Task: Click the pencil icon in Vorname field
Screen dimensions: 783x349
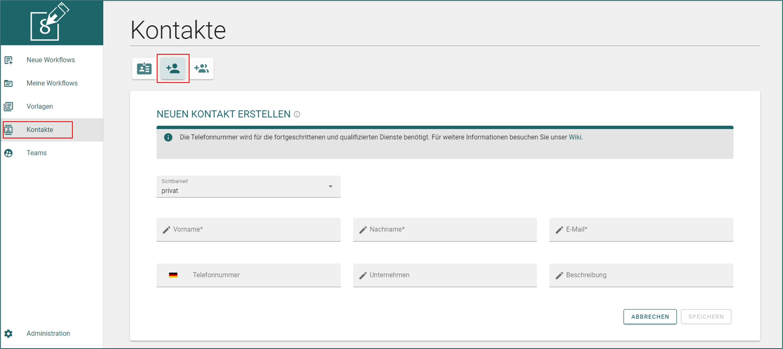Action: tap(166, 230)
